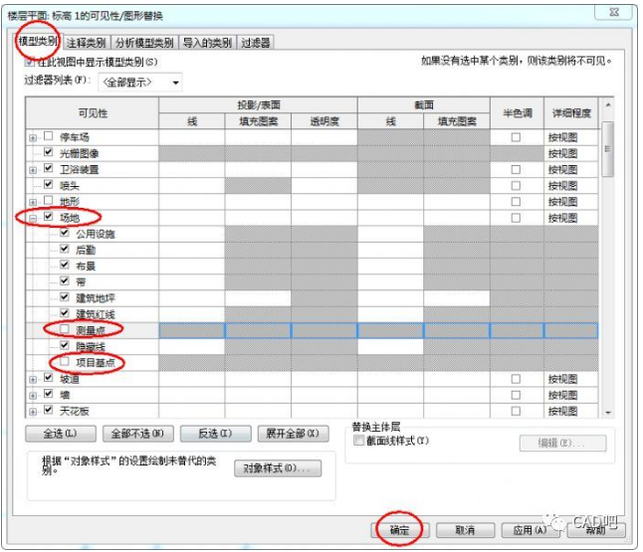The height and width of the screenshot is (552, 643).
Task: Click the 可见性 column header
Action: 93,113
